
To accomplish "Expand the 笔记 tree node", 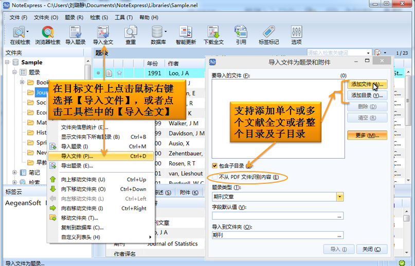I will 15,173.
